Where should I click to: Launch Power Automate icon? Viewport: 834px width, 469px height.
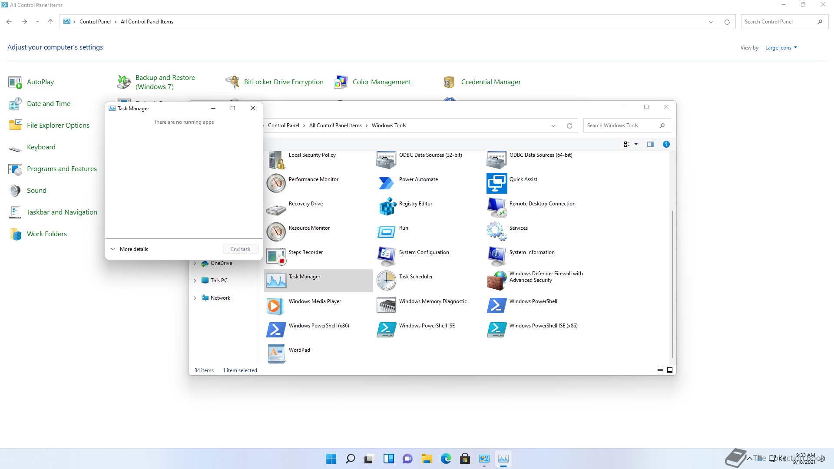click(387, 183)
